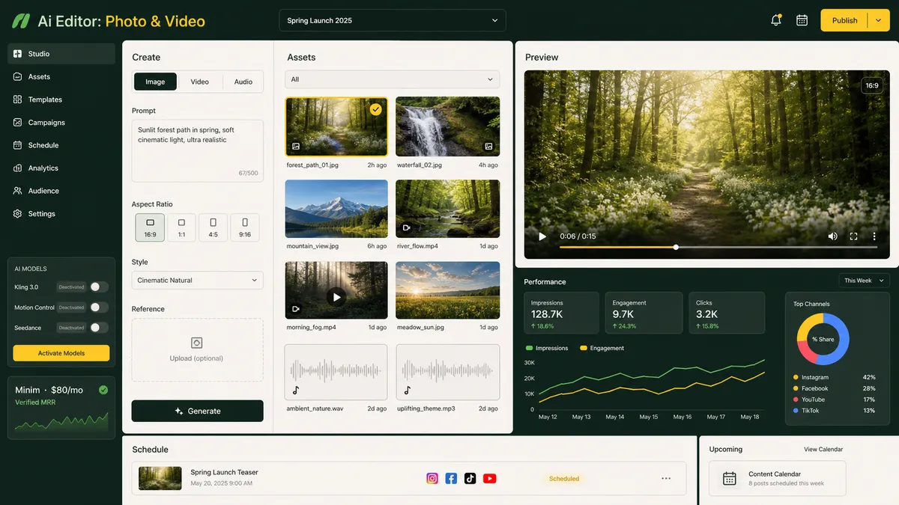Click the reference upload icon
The height and width of the screenshot is (505, 899).
[196, 343]
